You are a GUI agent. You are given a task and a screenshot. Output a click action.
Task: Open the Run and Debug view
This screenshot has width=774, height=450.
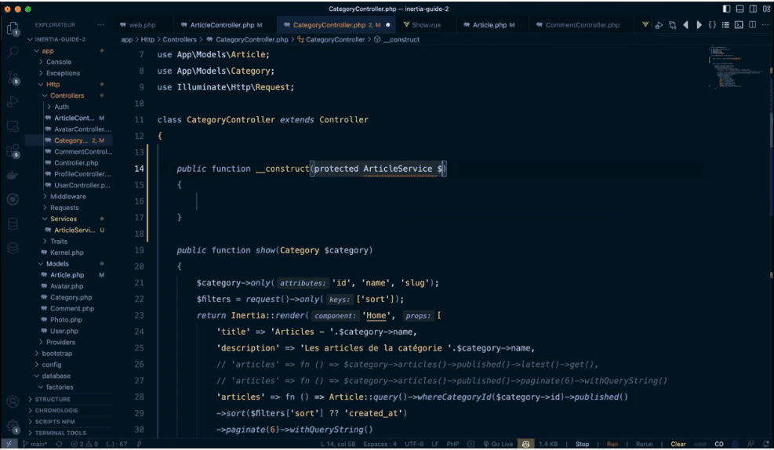click(13, 102)
